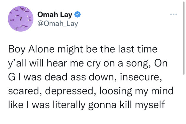The height and width of the screenshot is (124, 186).
Task: Click the blue verified checkmark badge
Action: [x=77, y=14]
